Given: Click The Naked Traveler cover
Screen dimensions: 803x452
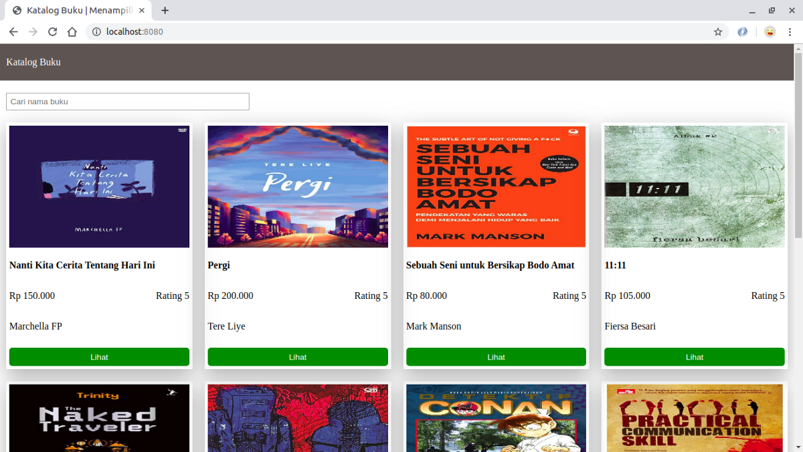Looking at the screenshot, I should 99,418.
